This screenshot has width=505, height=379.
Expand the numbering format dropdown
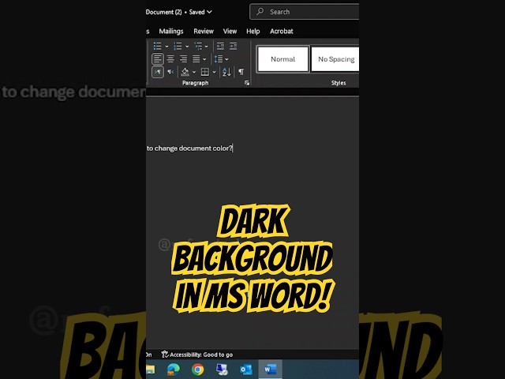click(x=187, y=47)
